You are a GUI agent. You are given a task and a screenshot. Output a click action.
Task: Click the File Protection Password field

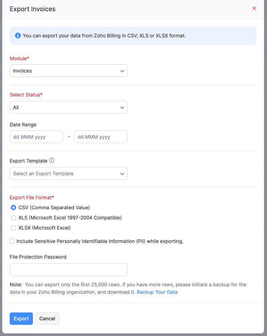click(x=68, y=269)
